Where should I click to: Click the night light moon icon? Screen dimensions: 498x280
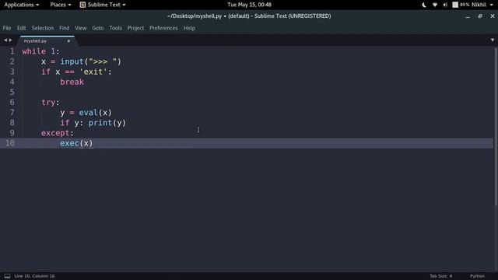click(x=424, y=5)
